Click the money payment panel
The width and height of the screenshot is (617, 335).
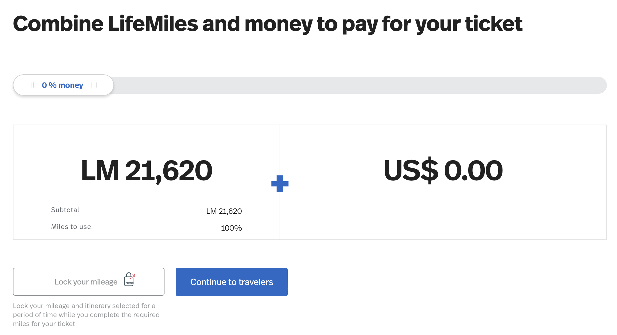[x=443, y=182]
